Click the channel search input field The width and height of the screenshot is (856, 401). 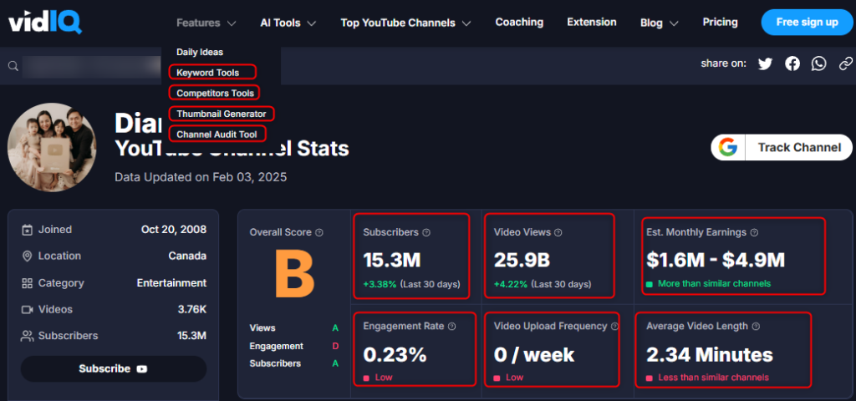[x=93, y=66]
